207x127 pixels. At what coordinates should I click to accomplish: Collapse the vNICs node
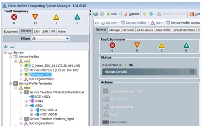(26, 106)
